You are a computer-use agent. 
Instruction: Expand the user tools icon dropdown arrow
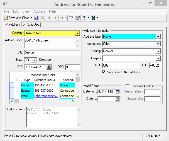click(97, 18)
